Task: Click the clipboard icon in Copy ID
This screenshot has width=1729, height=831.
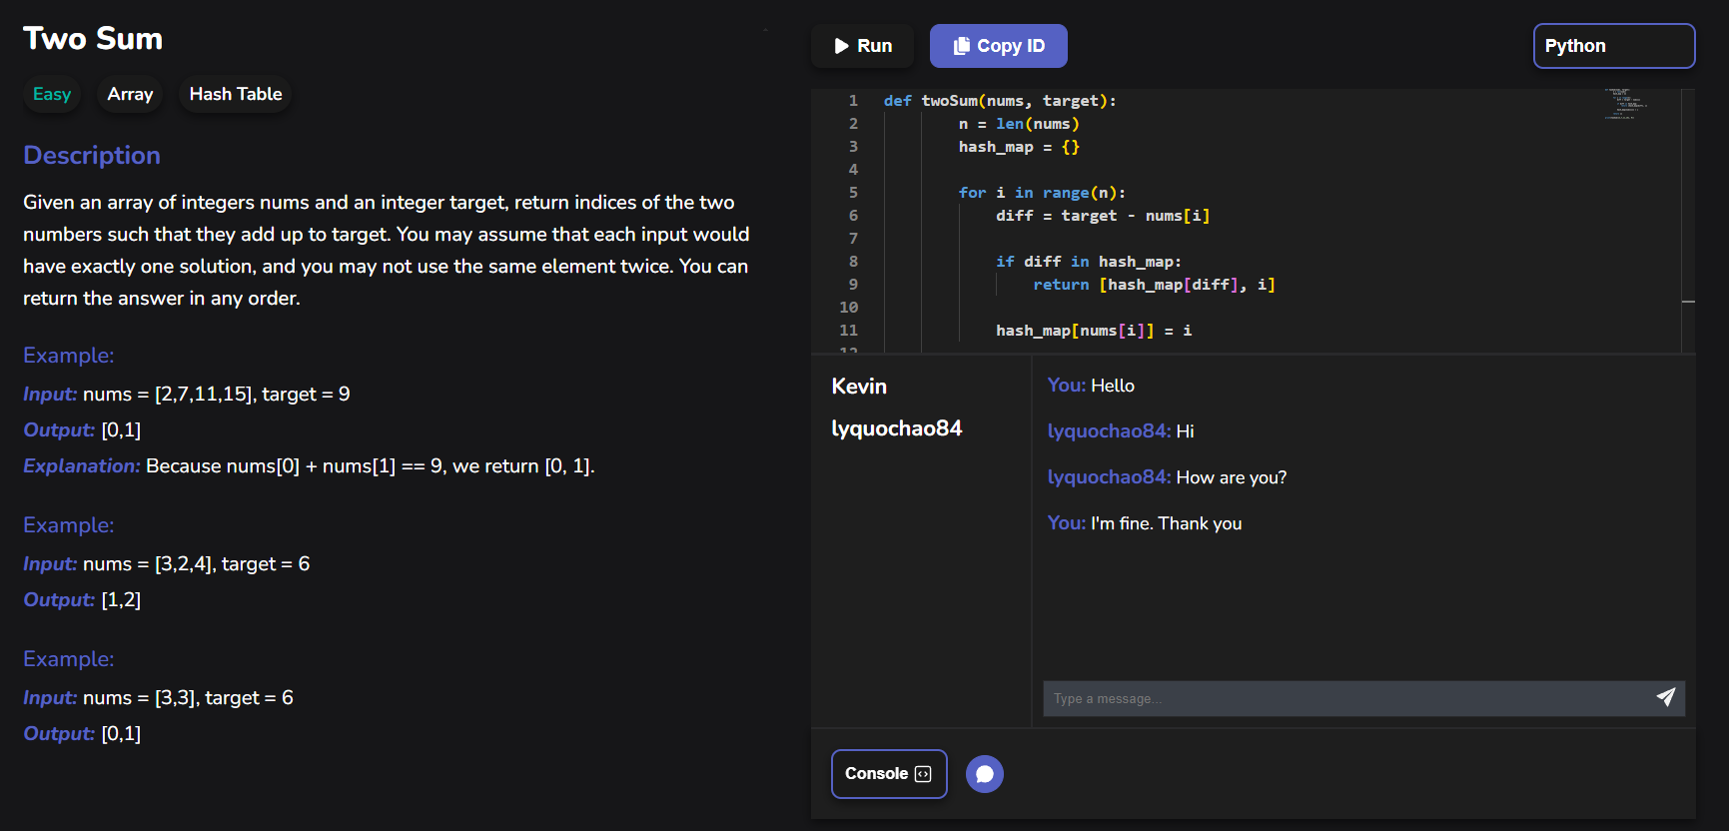Action: tap(961, 46)
